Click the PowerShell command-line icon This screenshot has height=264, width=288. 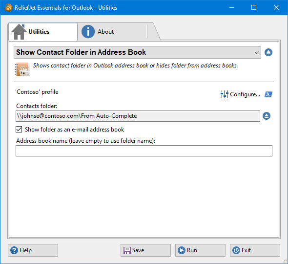268,94
